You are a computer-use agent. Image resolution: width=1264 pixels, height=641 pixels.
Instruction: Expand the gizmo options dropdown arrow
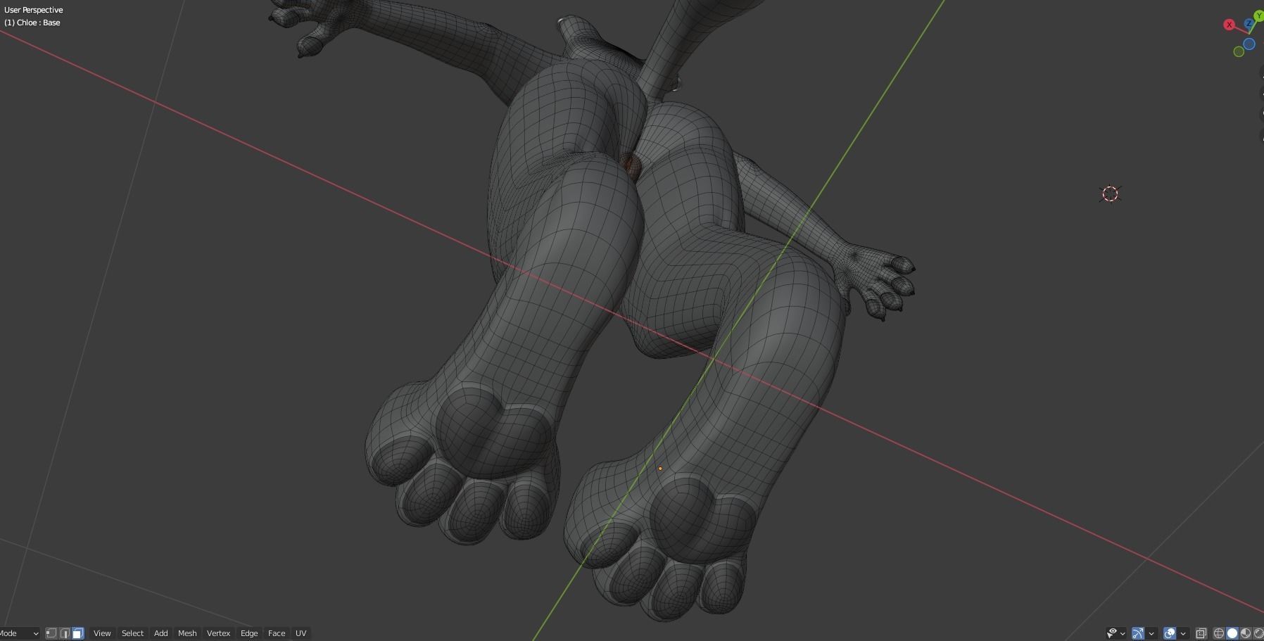1151,634
